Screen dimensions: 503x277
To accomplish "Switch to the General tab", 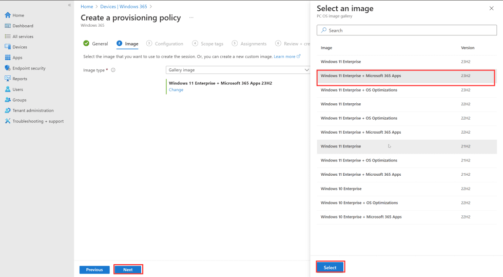I will pos(95,44).
